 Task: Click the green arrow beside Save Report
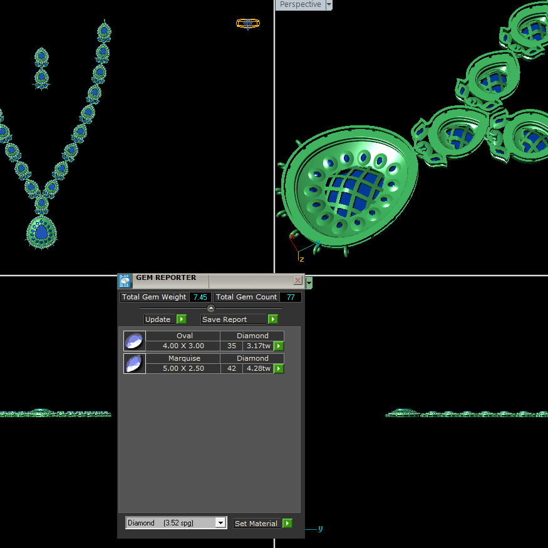pyautogui.click(x=273, y=319)
